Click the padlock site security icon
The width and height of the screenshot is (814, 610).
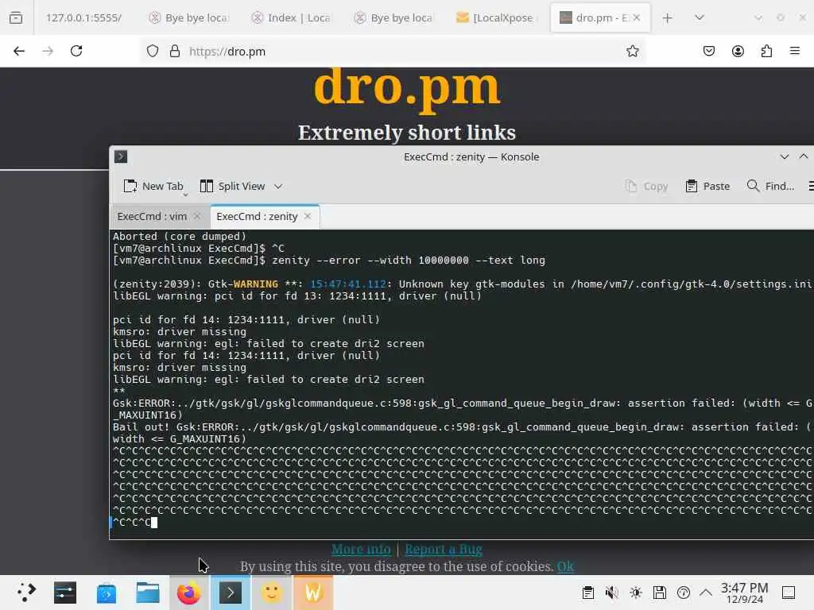[175, 51]
